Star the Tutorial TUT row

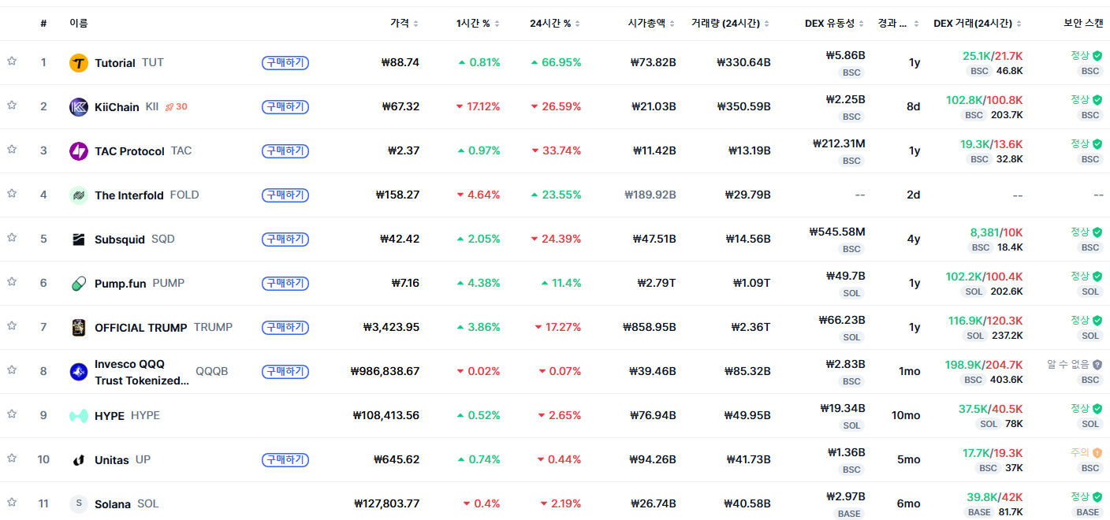coord(12,61)
